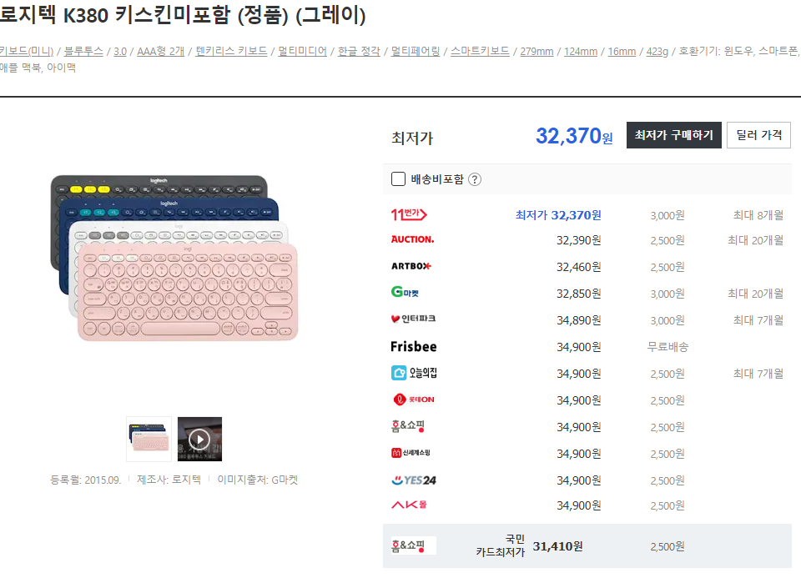Image resolution: width=801 pixels, height=578 pixels.
Task: Click the 최저가 구매하기 button
Action: 674,135
